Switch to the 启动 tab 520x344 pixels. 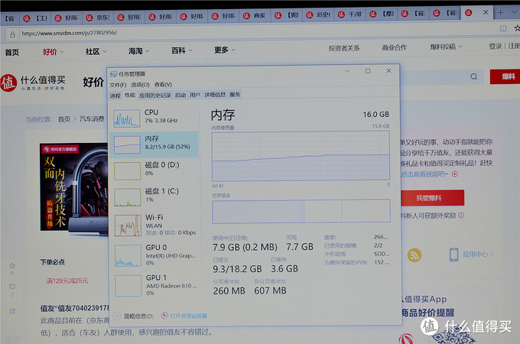tap(180, 95)
